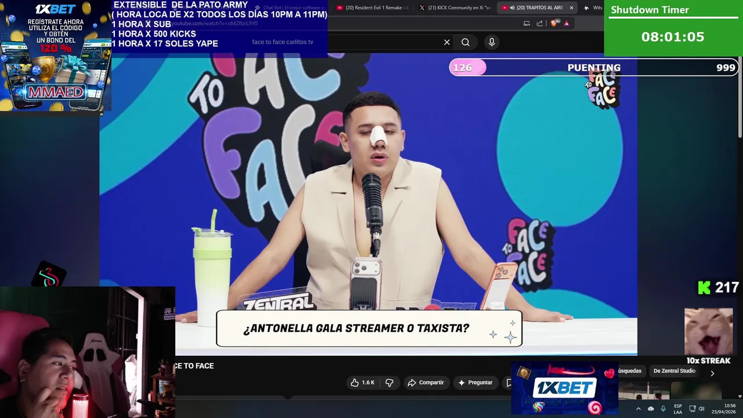The image size is (743, 418).
Task: Select the De Zentral Studio chip
Action: (674, 371)
